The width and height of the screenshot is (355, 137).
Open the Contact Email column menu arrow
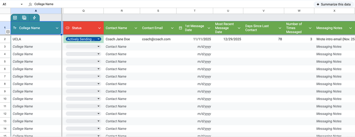pos(172,28)
